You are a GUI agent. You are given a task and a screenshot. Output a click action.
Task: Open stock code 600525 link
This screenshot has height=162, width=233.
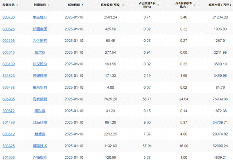[x=9, y=29]
